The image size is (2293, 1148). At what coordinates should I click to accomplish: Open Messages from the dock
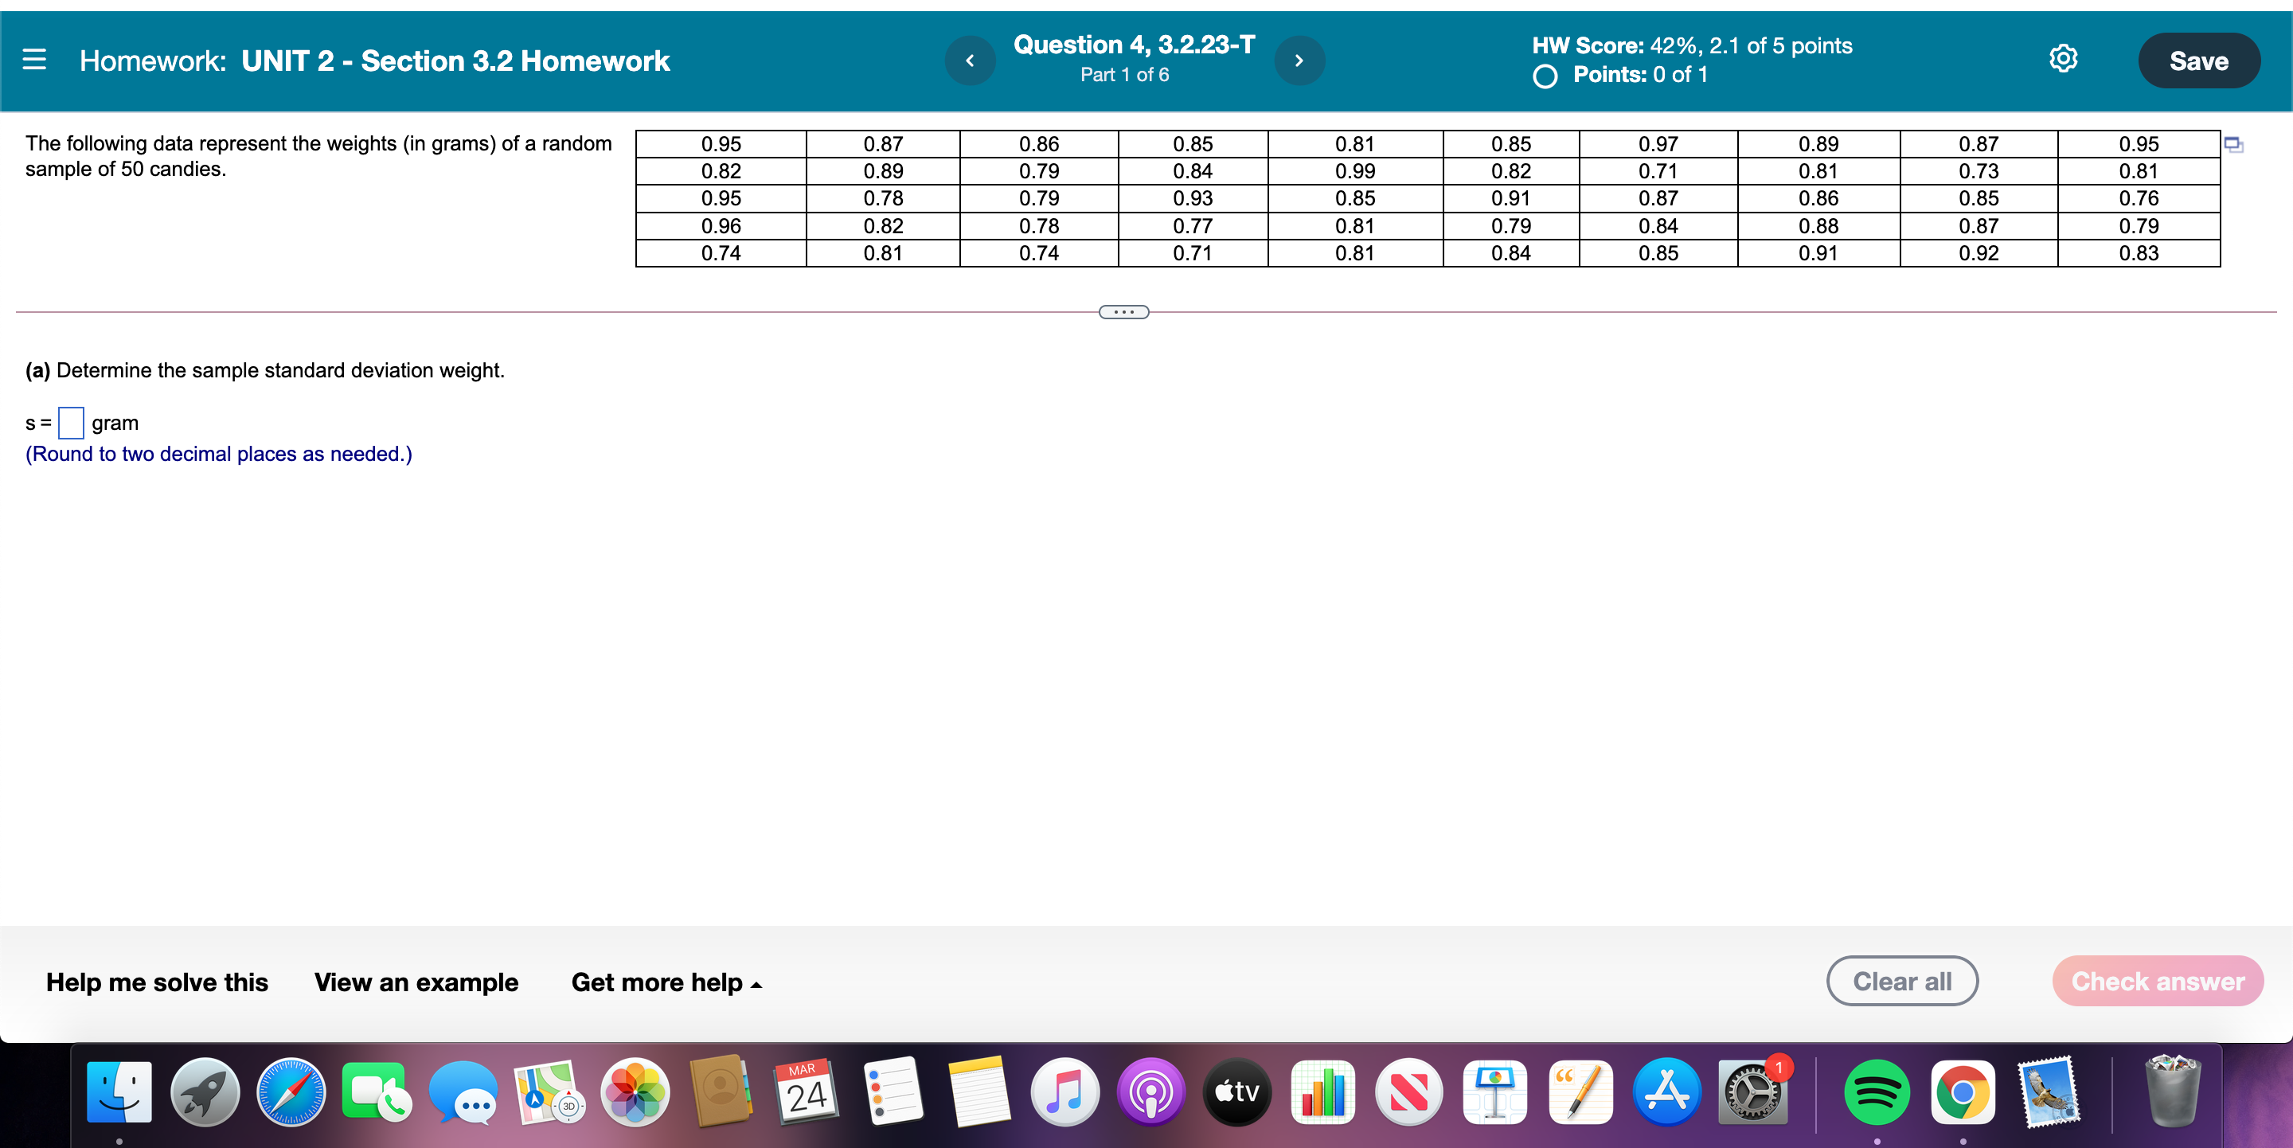click(463, 1094)
